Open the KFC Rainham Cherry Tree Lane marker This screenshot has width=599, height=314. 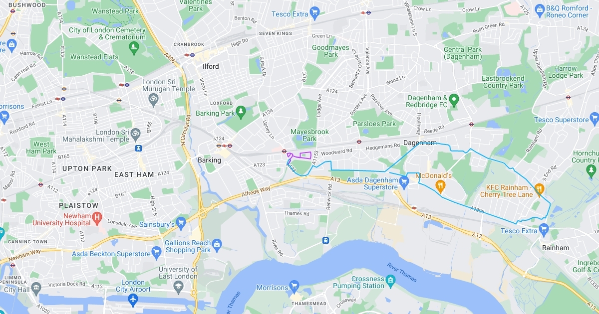point(539,188)
